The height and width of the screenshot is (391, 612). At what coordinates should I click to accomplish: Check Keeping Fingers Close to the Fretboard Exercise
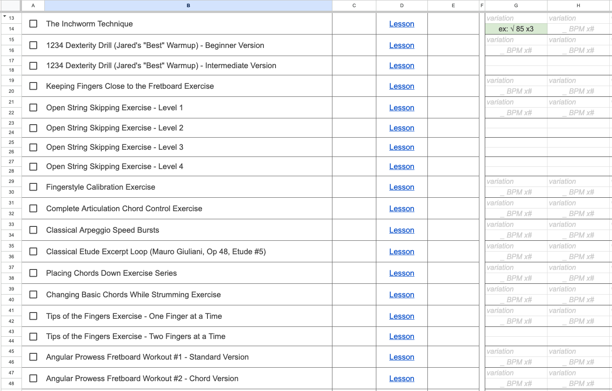33,86
